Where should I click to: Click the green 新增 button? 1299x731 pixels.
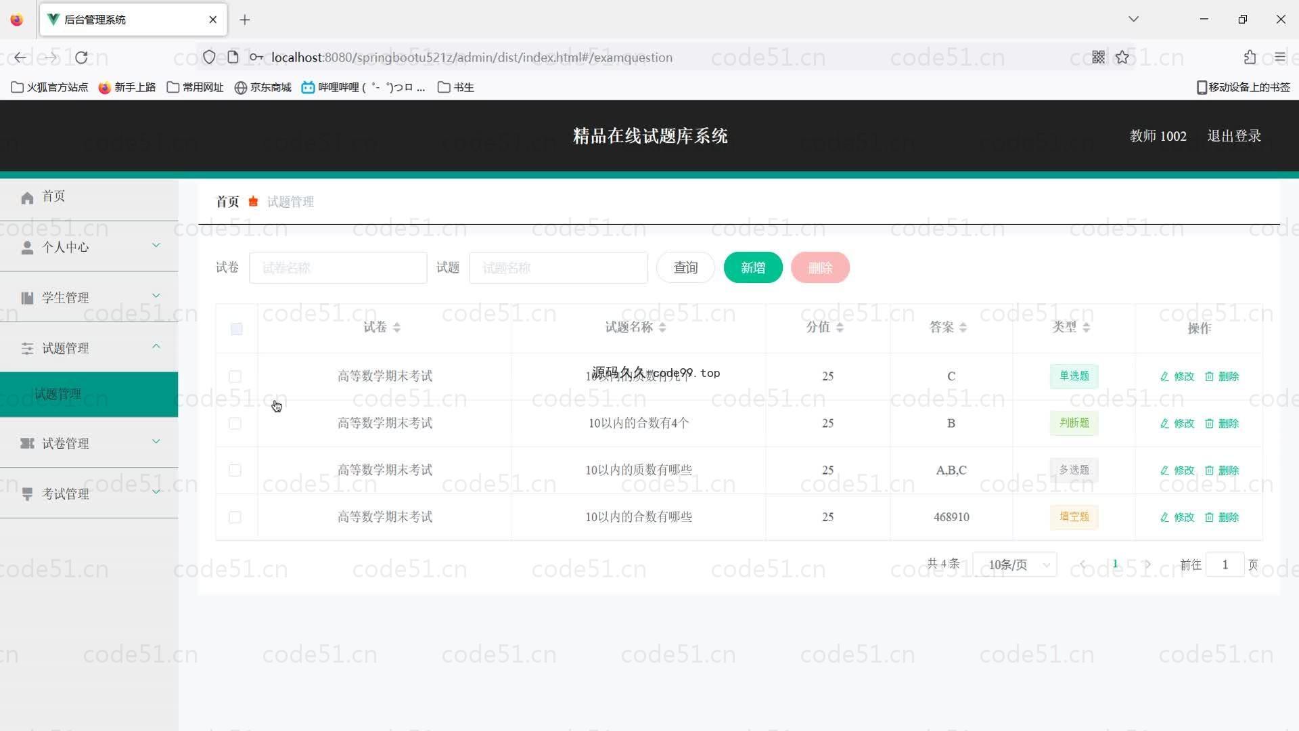point(753,268)
